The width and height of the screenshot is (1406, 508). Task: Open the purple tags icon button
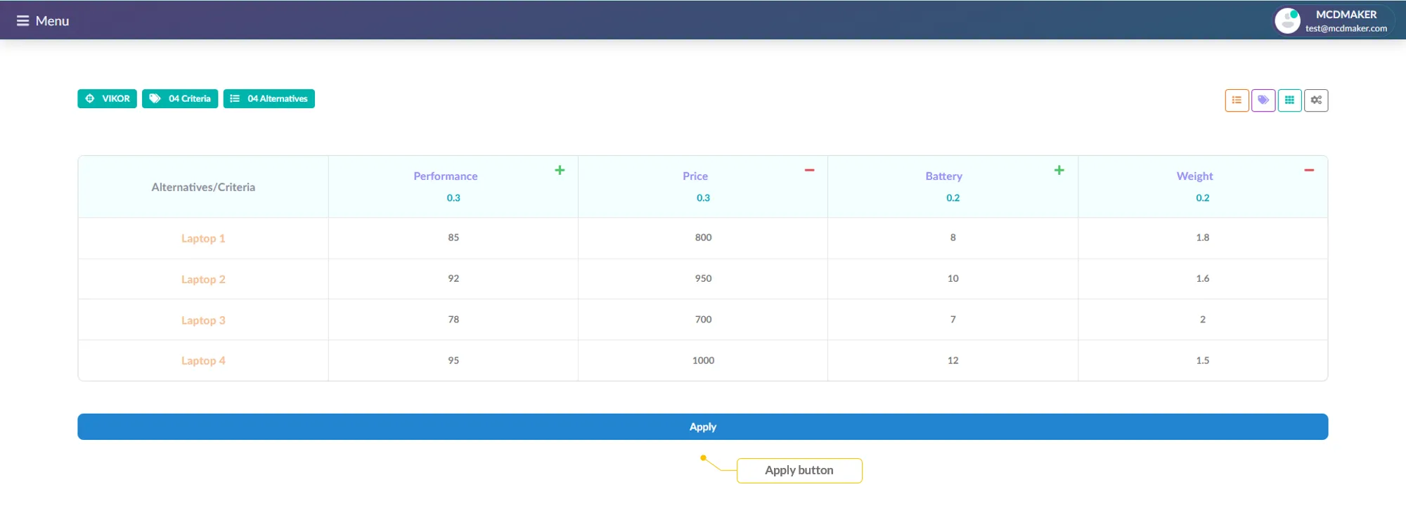point(1263,100)
